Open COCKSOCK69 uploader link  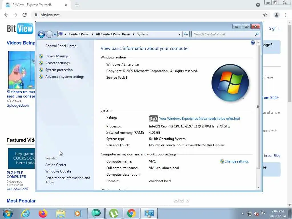pos(17,189)
